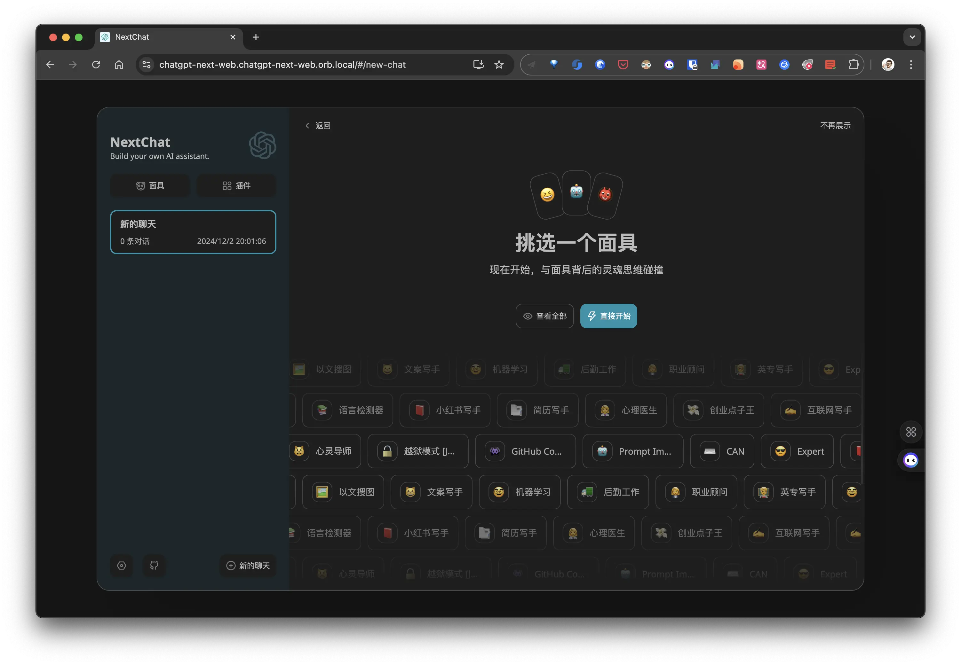Click the floating apps grid icon on right edge
Viewport: 961px width, 665px height.
(x=911, y=432)
